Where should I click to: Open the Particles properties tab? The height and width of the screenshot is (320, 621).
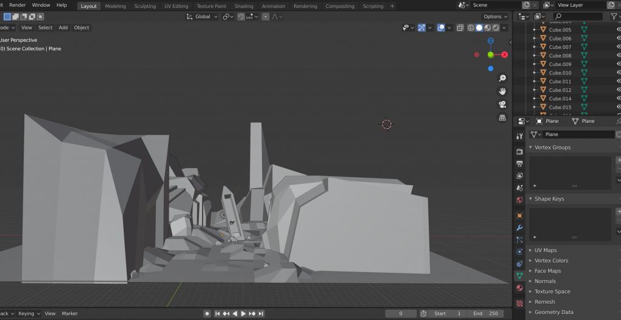pyautogui.click(x=520, y=240)
